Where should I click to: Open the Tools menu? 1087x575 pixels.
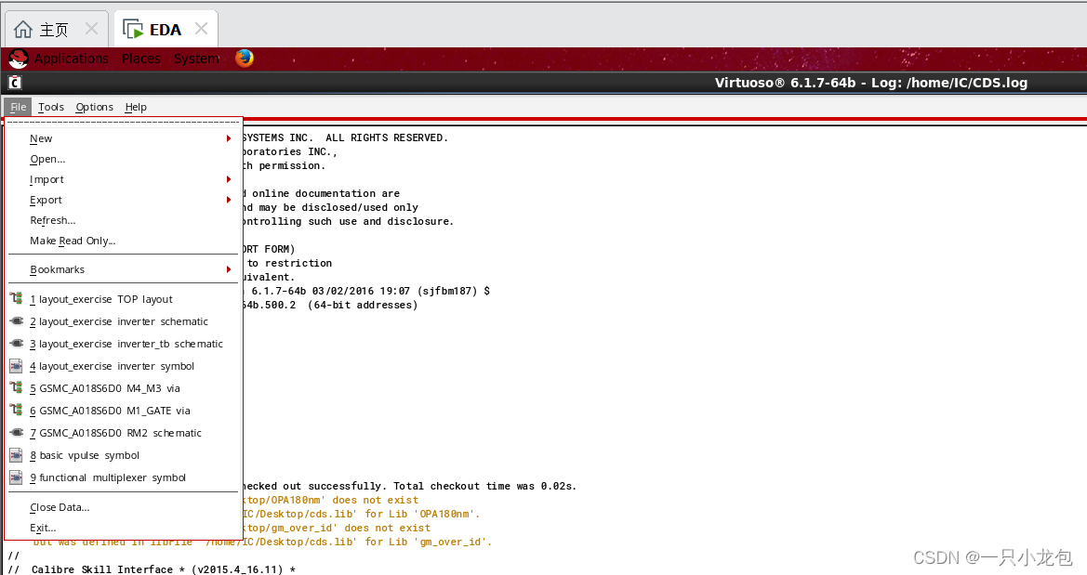[50, 107]
